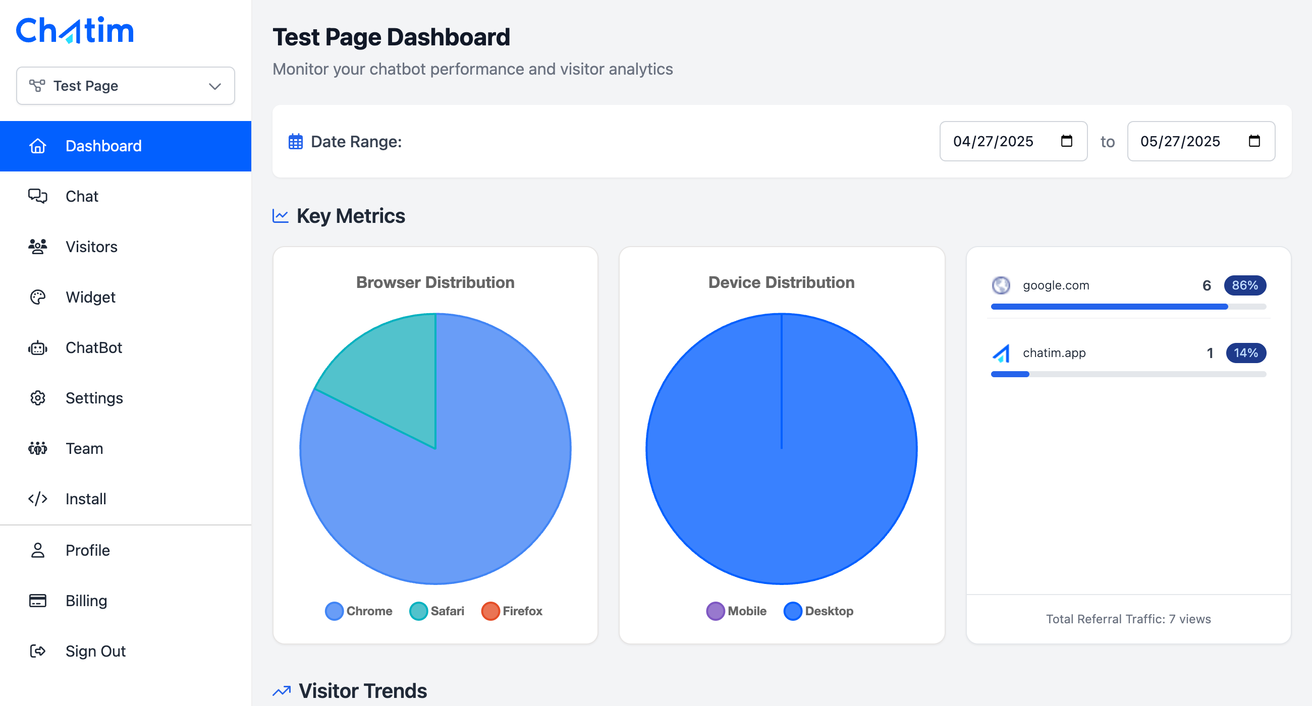Viewport: 1312px width, 706px height.
Task: Open the Profile section
Action: (88, 550)
